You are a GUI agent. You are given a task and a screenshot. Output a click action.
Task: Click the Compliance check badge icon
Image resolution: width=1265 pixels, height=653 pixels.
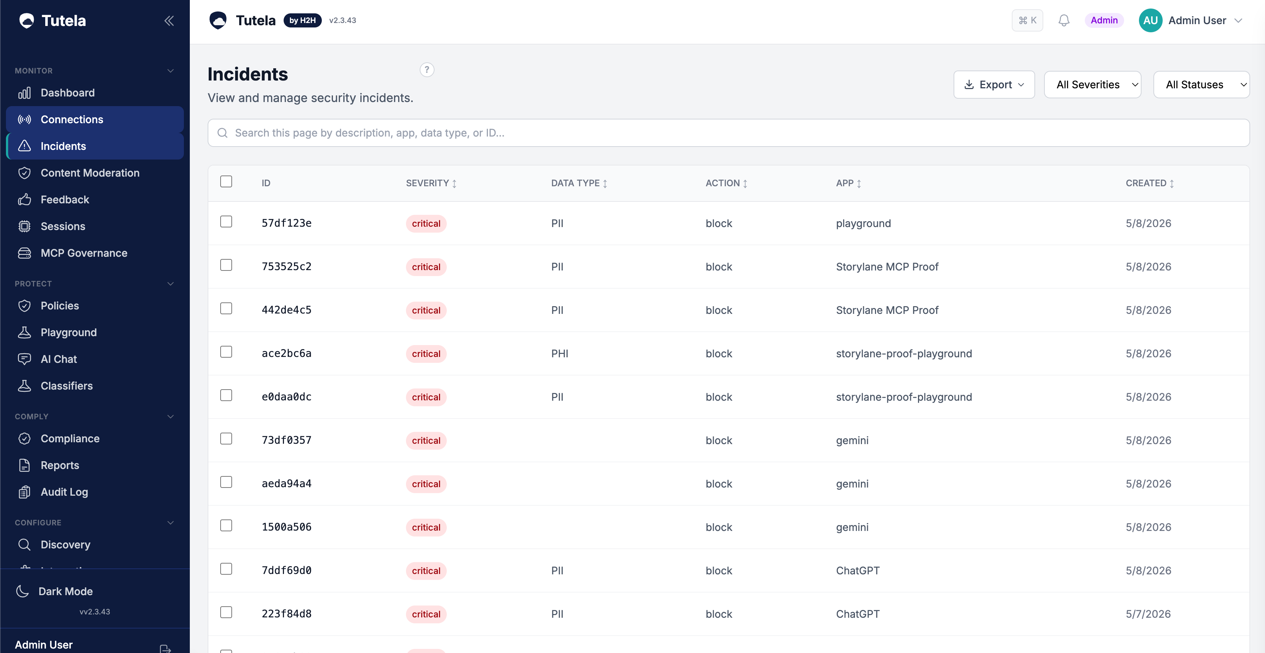coord(24,438)
